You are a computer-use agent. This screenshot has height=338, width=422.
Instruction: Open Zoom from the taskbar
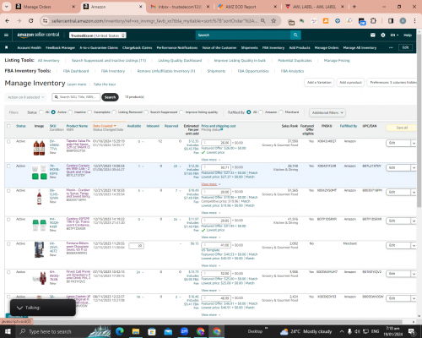pos(184,331)
